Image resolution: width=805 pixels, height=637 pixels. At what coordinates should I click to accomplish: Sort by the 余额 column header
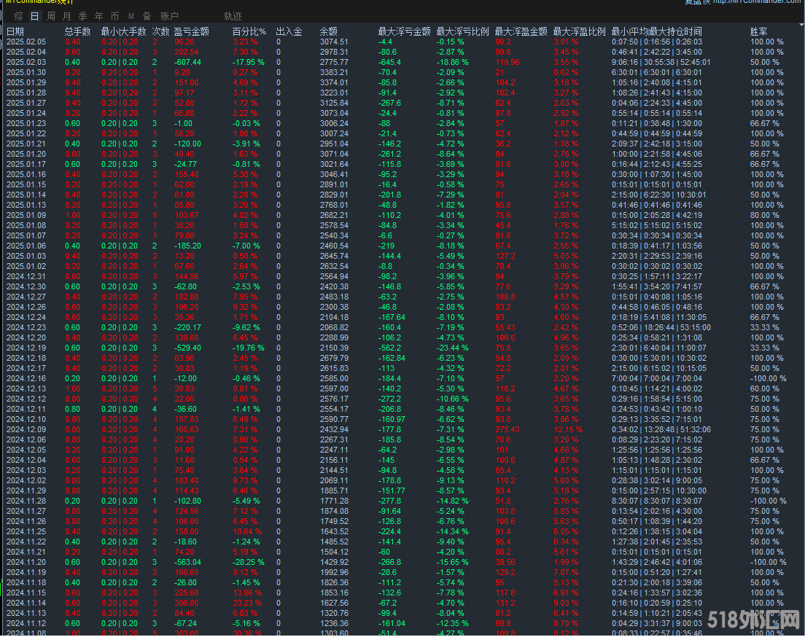329,31
